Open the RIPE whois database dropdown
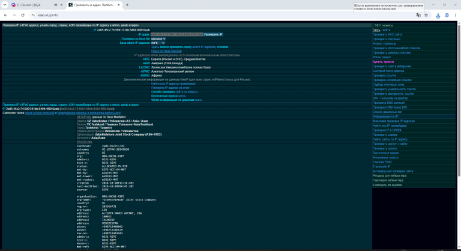The image size is (461, 251). click(x=158, y=43)
